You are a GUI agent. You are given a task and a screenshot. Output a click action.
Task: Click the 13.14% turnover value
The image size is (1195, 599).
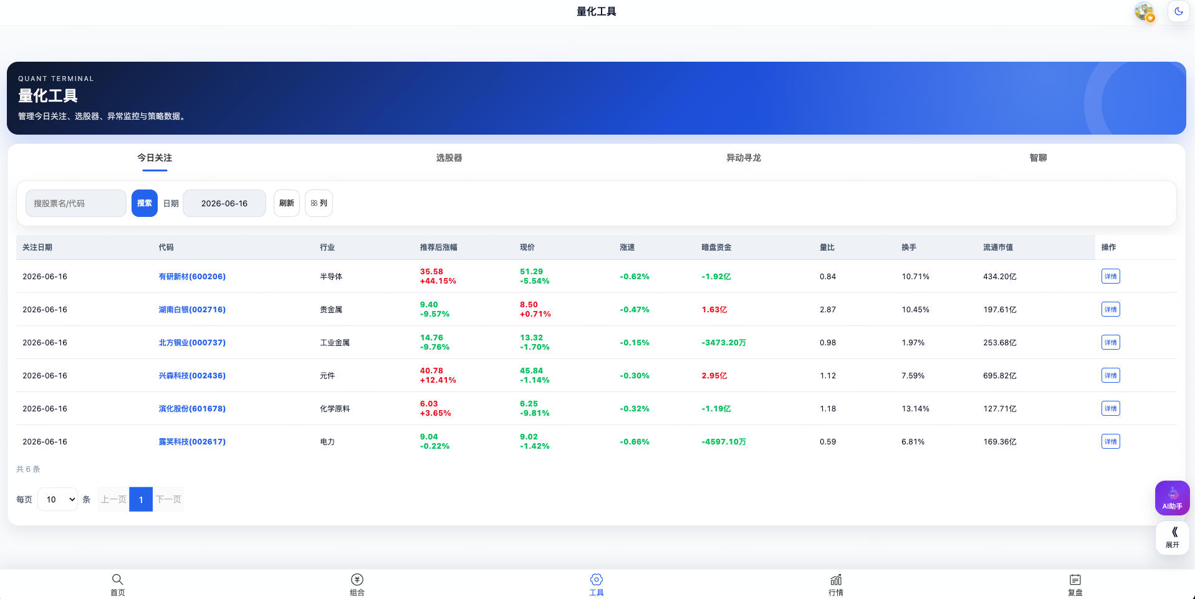[x=915, y=409]
